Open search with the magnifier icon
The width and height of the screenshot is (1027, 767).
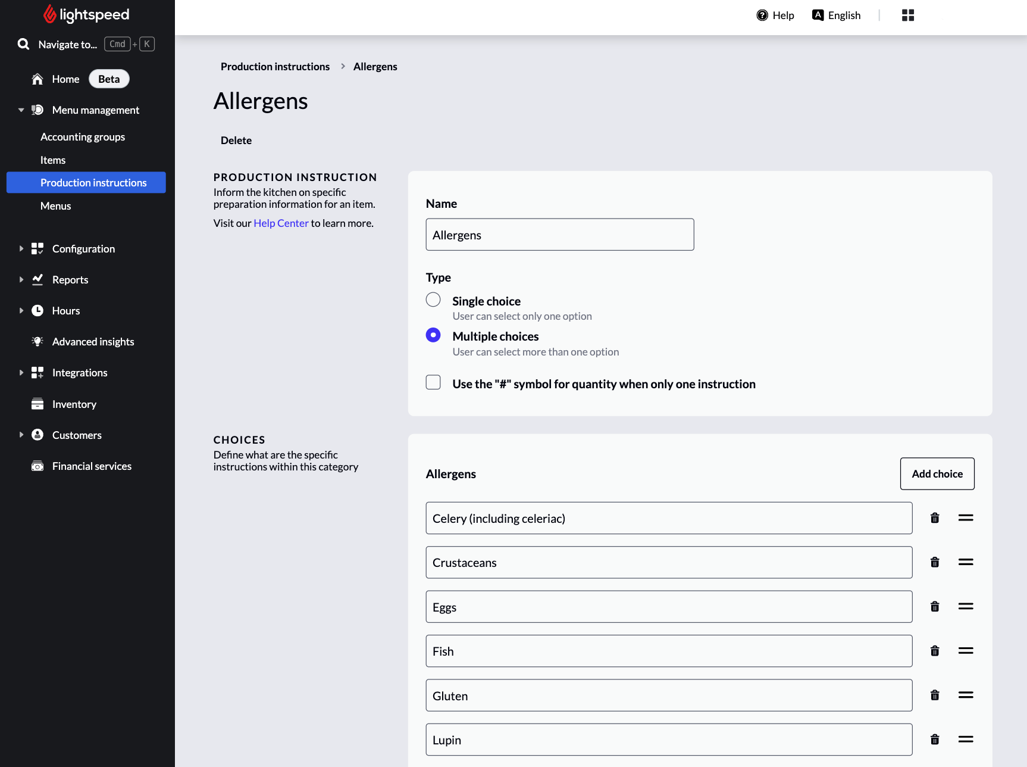click(x=23, y=44)
